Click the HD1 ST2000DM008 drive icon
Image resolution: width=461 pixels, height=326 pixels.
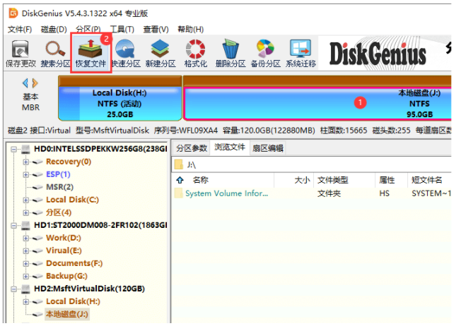point(25,225)
